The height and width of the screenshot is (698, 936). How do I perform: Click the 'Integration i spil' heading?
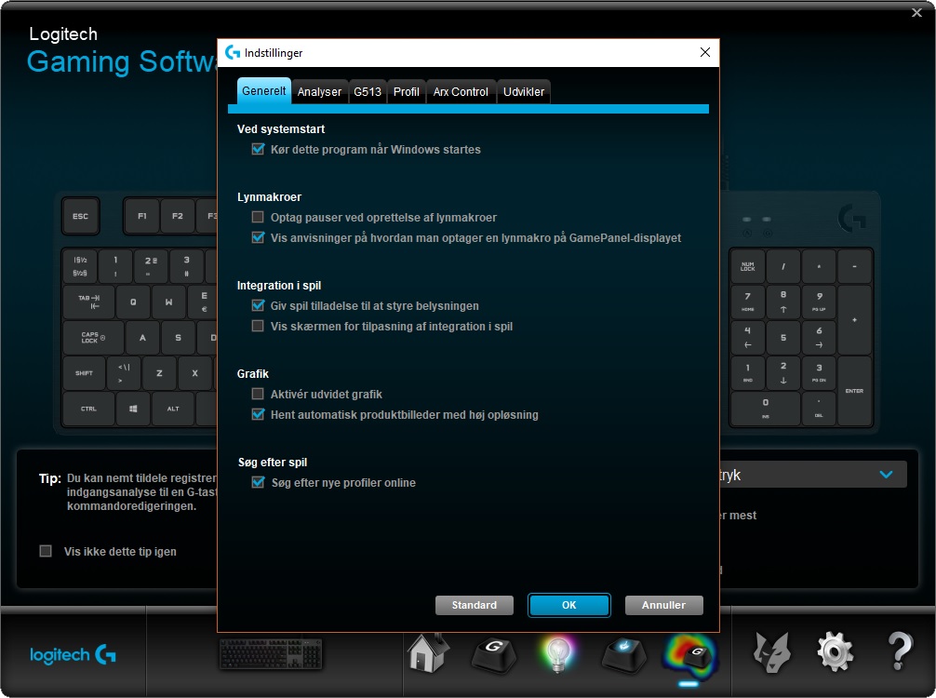coord(279,286)
